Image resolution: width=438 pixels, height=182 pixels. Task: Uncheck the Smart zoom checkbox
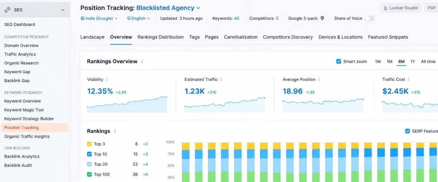click(x=339, y=62)
